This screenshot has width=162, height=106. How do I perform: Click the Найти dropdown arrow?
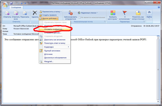coord(149,19)
